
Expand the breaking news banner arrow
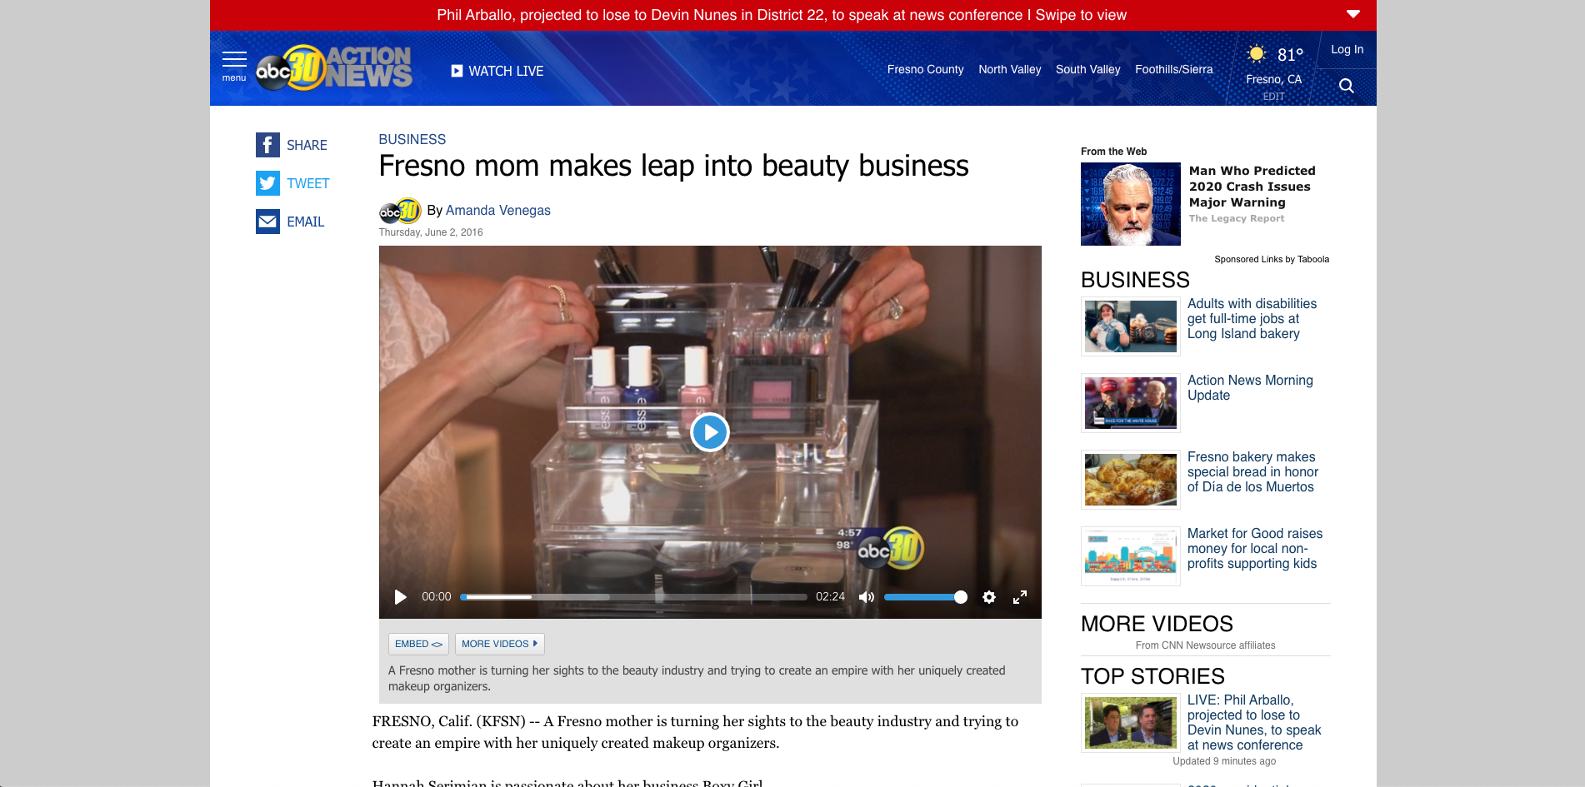coord(1353,14)
